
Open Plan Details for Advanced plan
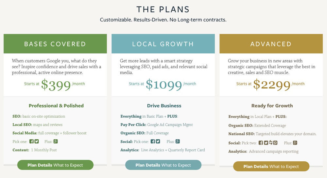271,167
